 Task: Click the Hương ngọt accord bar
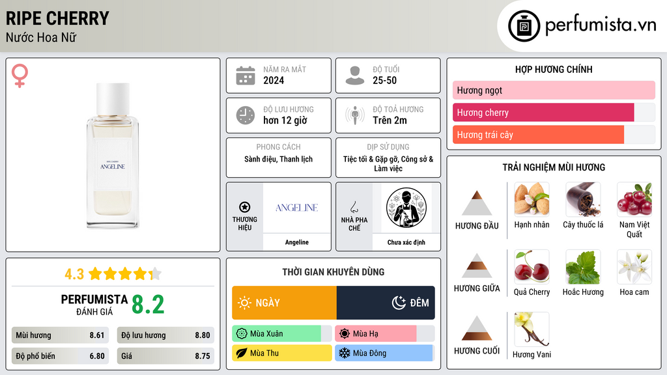point(554,90)
